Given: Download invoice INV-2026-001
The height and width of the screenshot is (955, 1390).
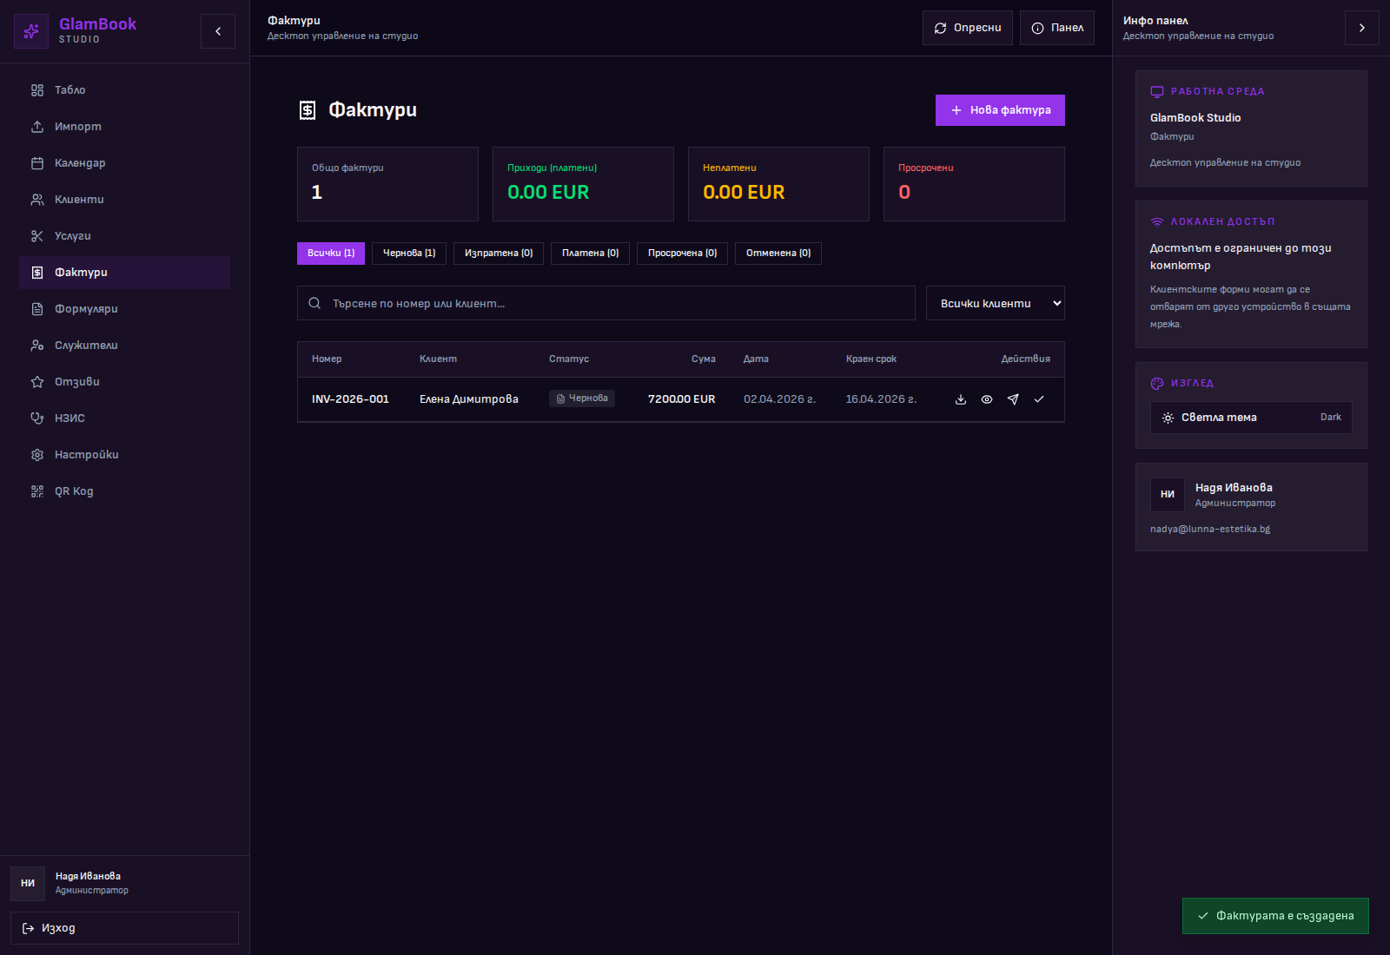Looking at the screenshot, I should pyautogui.click(x=961, y=399).
